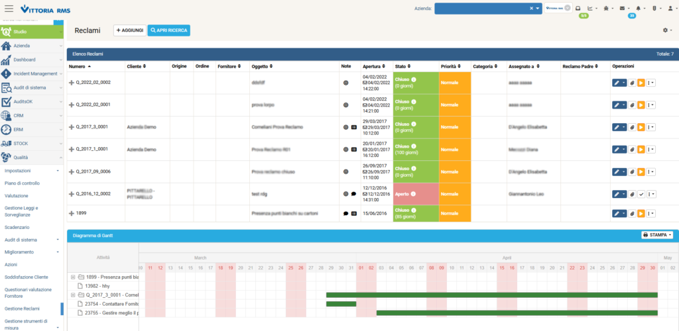The height and width of the screenshot is (331, 679).
Task: Clear the Azienda selection with the X
Action: (x=532, y=8)
